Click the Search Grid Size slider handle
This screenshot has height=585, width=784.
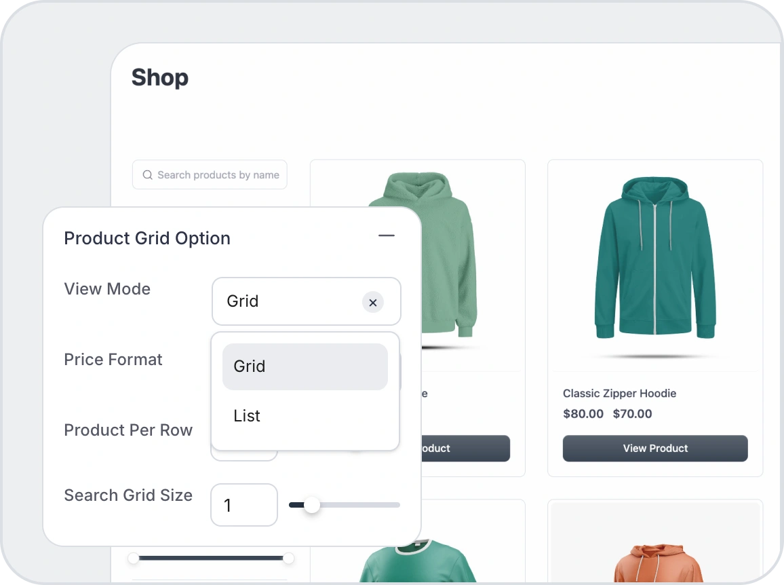[x=311, y=505]
